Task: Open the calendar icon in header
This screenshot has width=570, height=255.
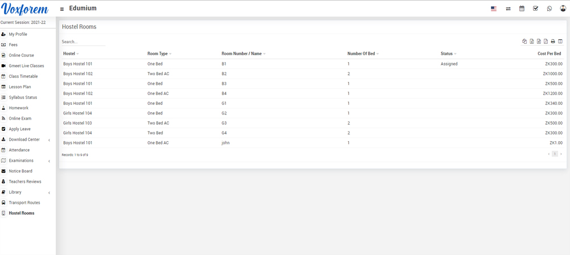Action: tap(522, 9)
